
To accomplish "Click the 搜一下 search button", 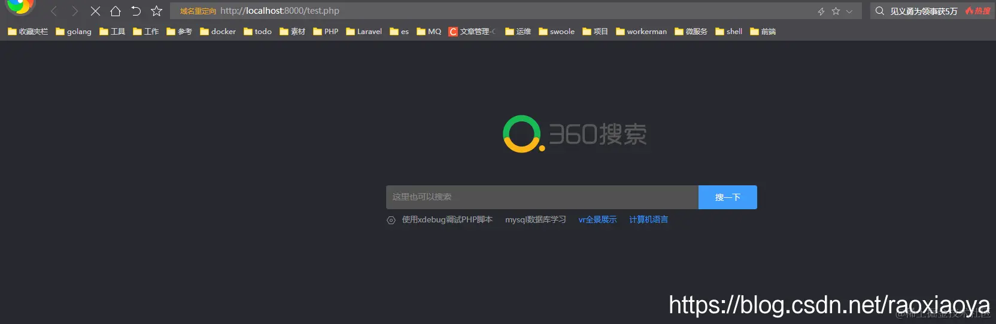I will [728, 197].
